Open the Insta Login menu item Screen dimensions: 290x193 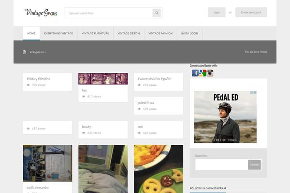tap(189, 33)
